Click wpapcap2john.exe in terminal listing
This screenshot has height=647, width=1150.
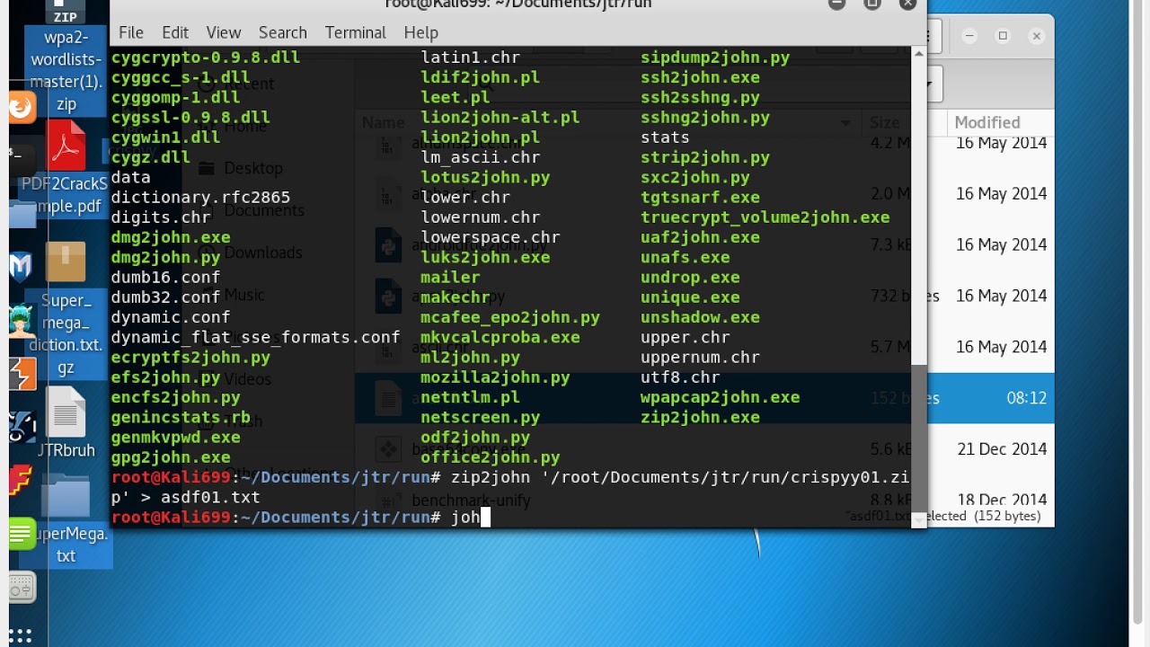coord(720,397)
